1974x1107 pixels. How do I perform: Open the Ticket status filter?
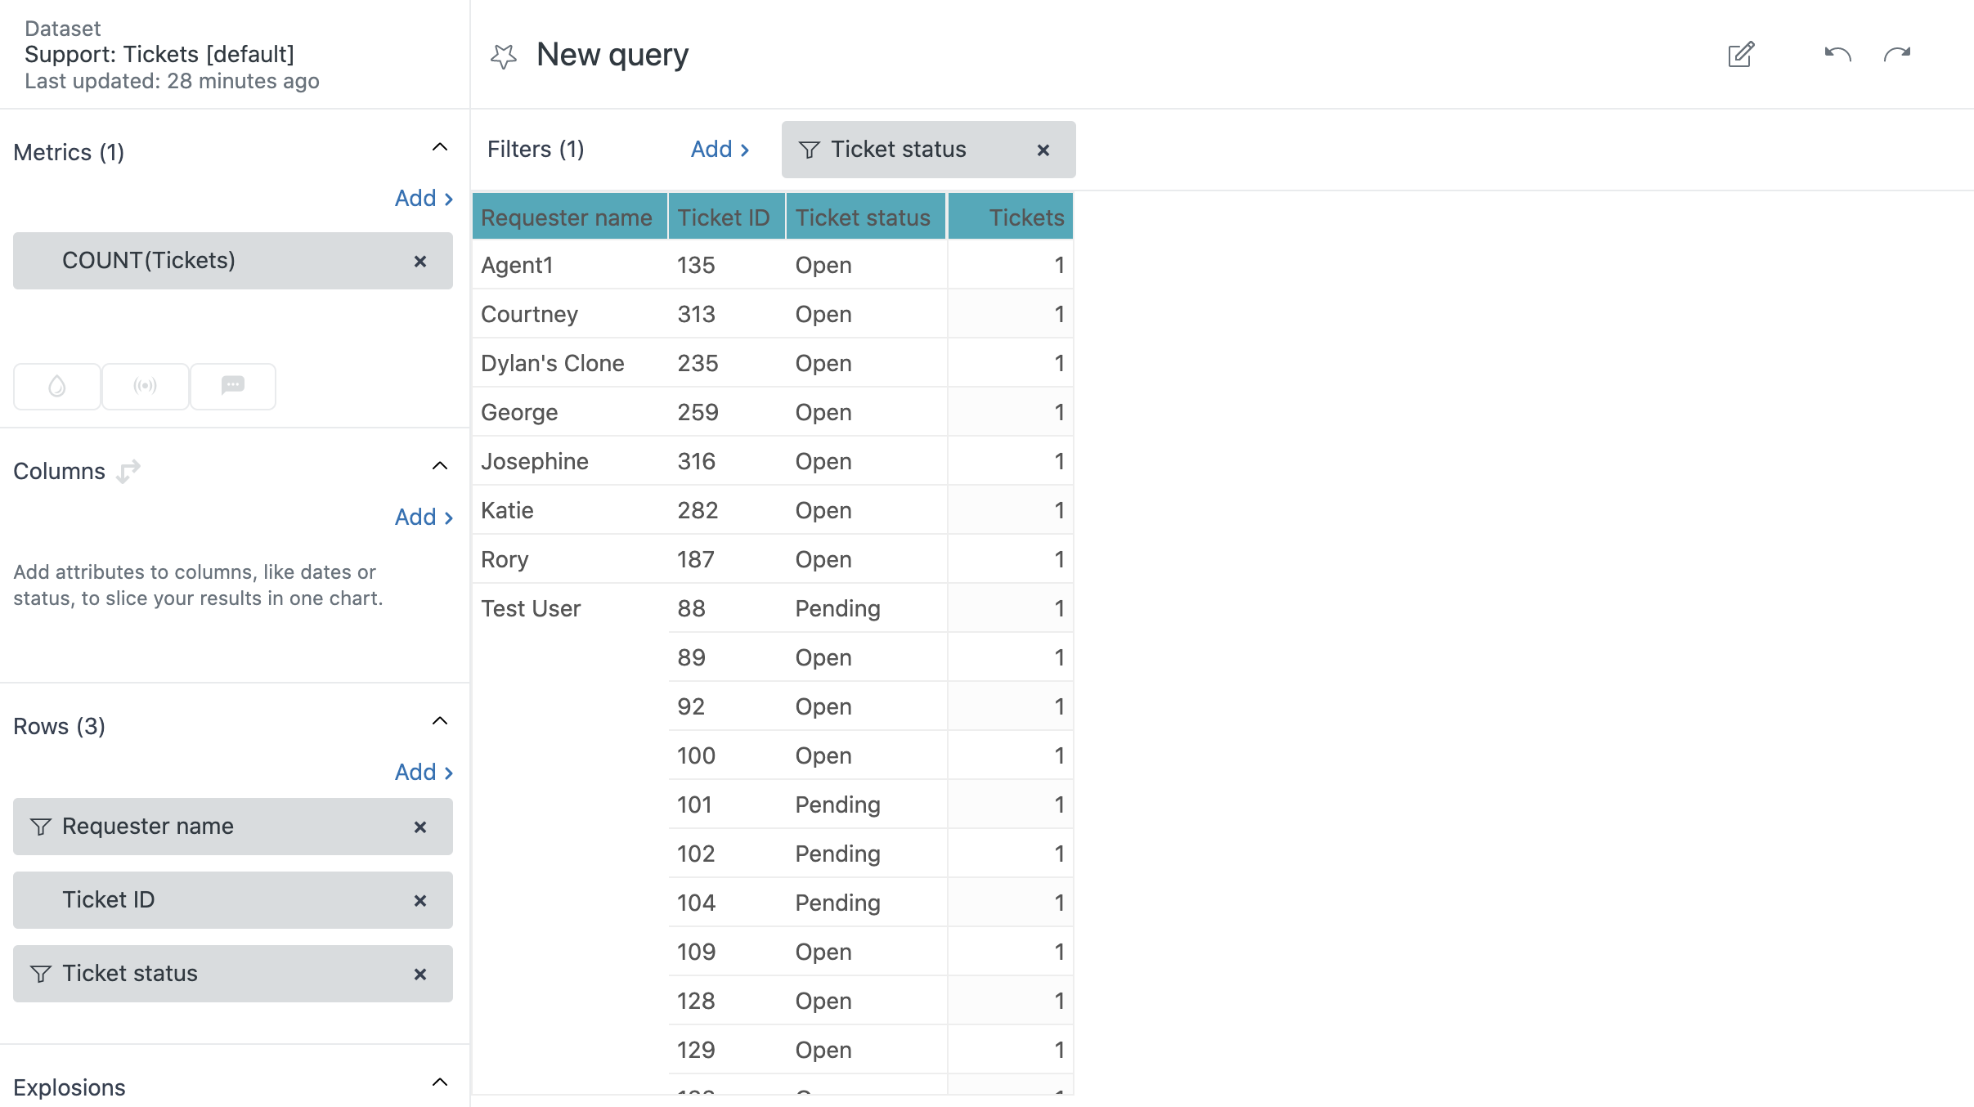coord(928,150)
